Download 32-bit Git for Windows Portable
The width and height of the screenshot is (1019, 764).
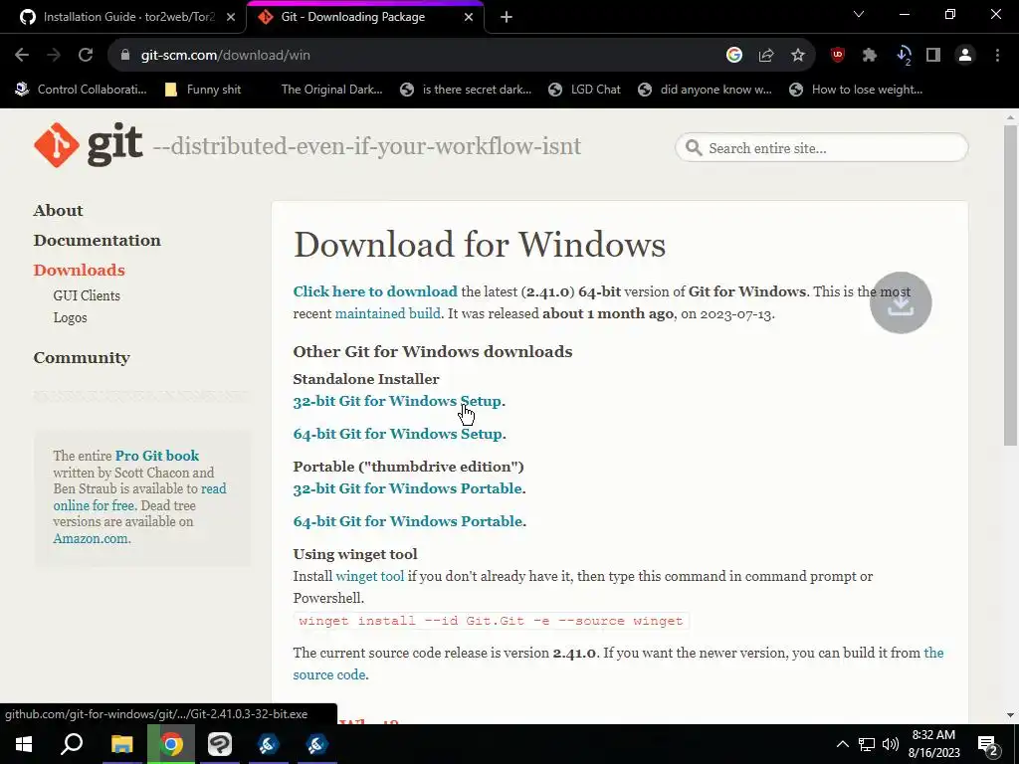[407, 488]
